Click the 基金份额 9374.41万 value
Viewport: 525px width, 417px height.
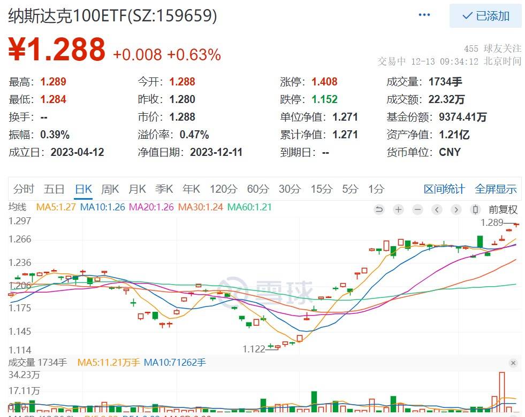tap(463, 117)
